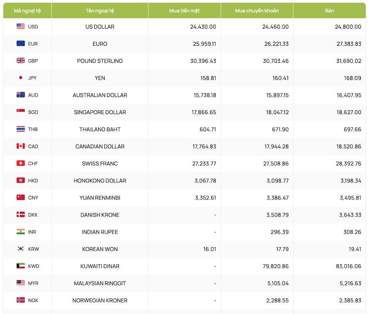The width and height of the screenshot is (368, 314).
Task: Select the Kuwait flag icon for KWD
Action: (x=21, y=266)
